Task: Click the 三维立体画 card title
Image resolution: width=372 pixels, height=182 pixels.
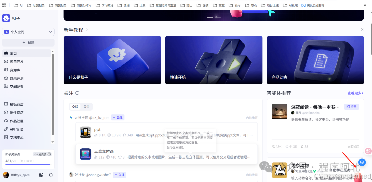Action: 104,151
